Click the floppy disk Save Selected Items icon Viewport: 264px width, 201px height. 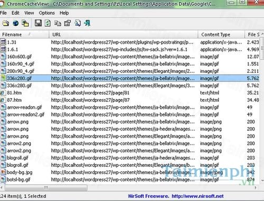38,23
